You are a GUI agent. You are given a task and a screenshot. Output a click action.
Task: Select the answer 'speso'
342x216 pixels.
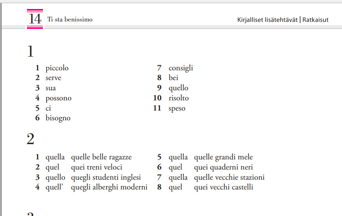click(x=177, y=109)
